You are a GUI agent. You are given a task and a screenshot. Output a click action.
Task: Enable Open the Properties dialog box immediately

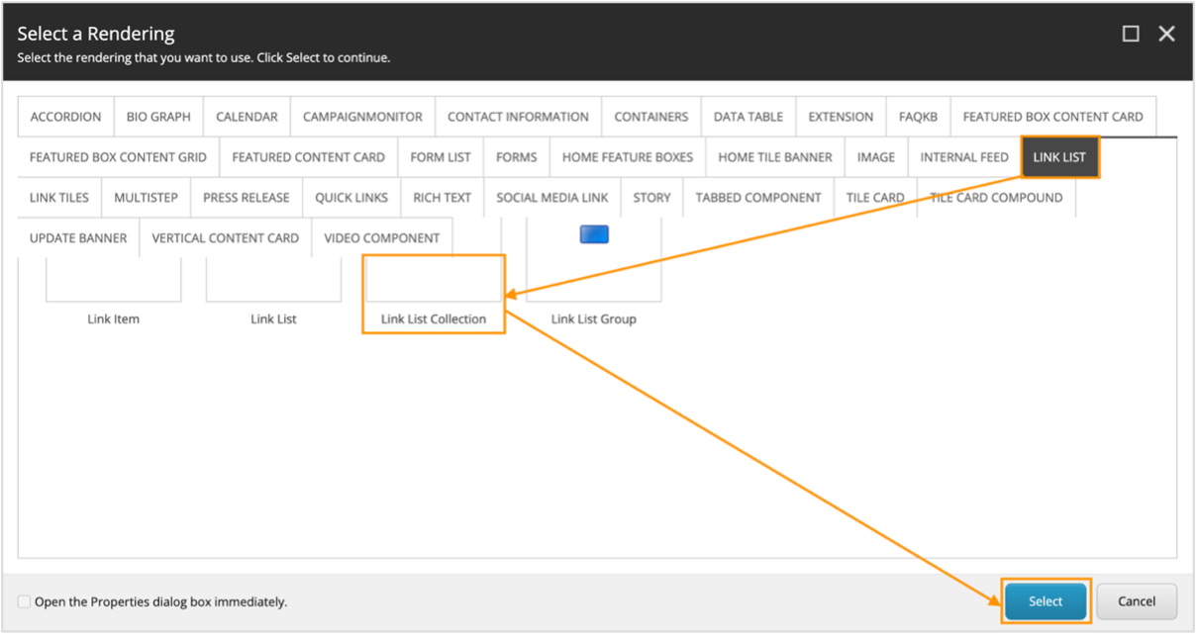tap(25, 601)
